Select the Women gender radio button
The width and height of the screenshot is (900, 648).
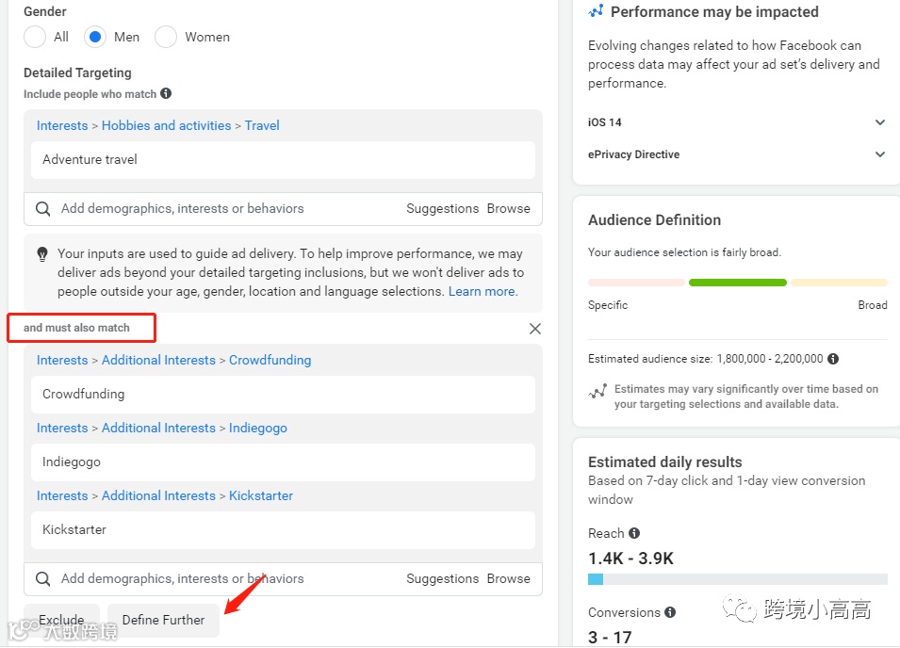(x=166, y=38)
